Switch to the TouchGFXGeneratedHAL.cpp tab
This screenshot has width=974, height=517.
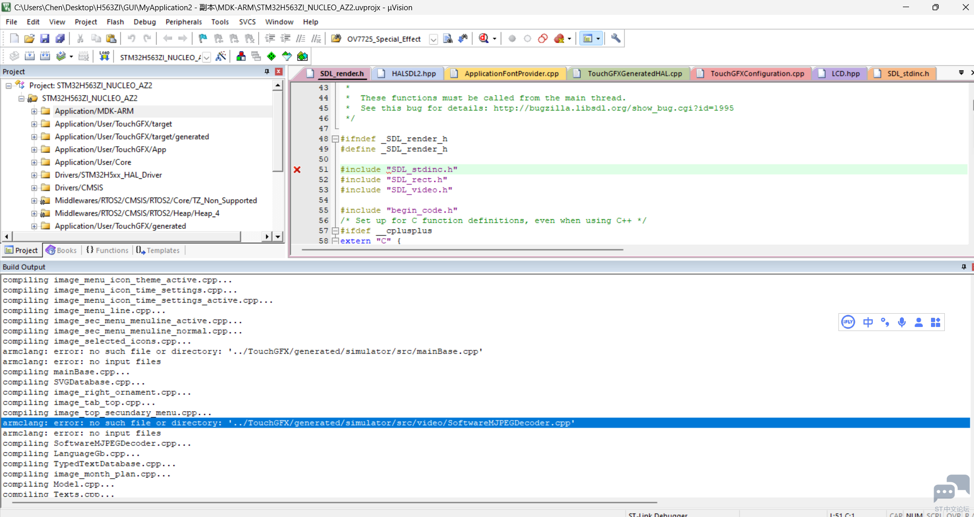click(629, 74)
